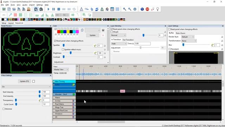Click the Play sequence toolbar icon
Viewport: 225px width, 127px height.
(49, 9)
